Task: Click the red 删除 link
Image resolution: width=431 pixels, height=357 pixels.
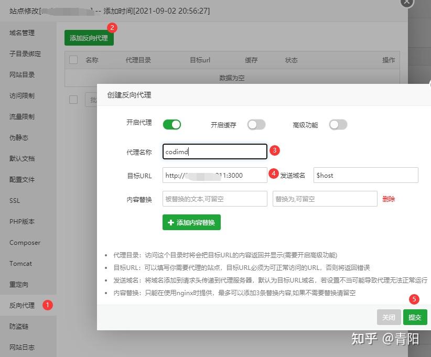Action: coord(388,199)
